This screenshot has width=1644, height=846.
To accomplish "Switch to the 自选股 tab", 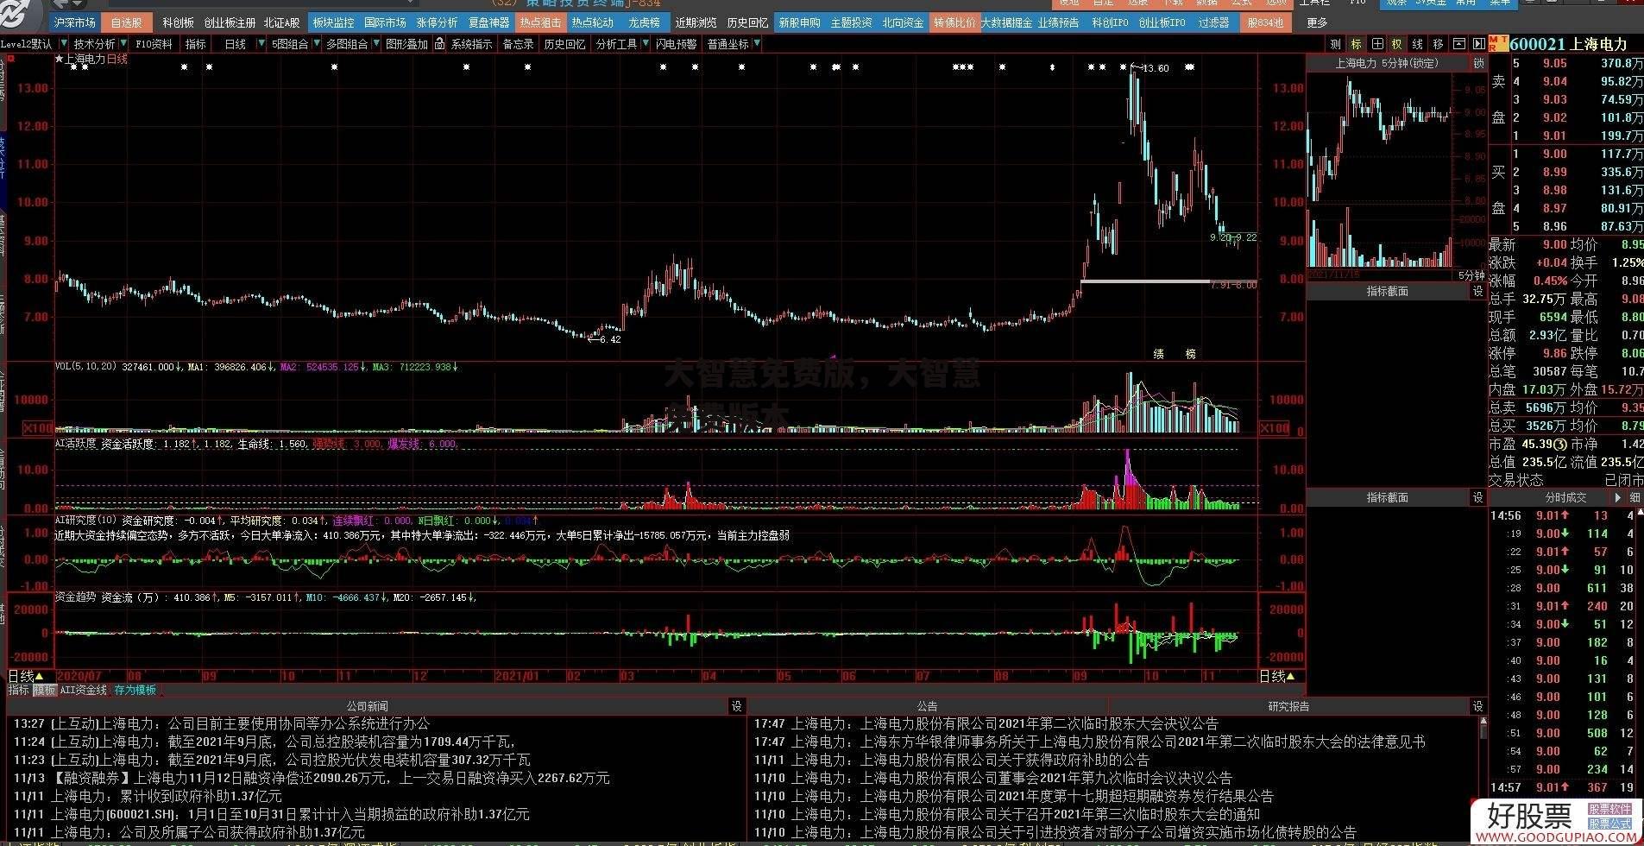I will (x=126, y=23).
